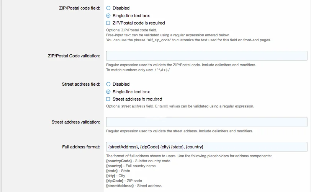The image size is (311, 192).
Task: Tick 'Street address is required' checkbox
Action: tap(108, 99)
